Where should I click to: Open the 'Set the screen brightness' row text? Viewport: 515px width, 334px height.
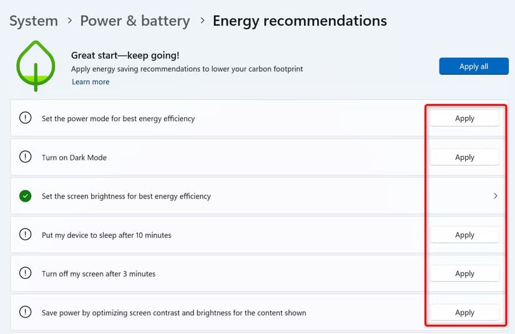click(126, 196)
